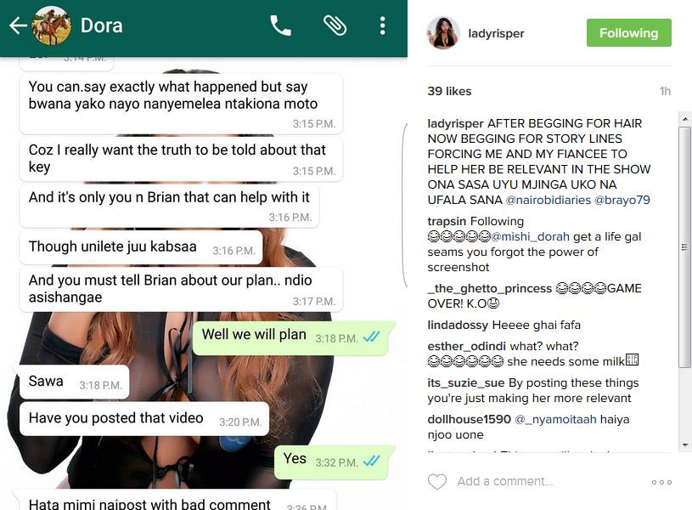This screenshot has height=510, width=692.
Task: Open the post's three-dot options
Action: (x=661, y=482)
